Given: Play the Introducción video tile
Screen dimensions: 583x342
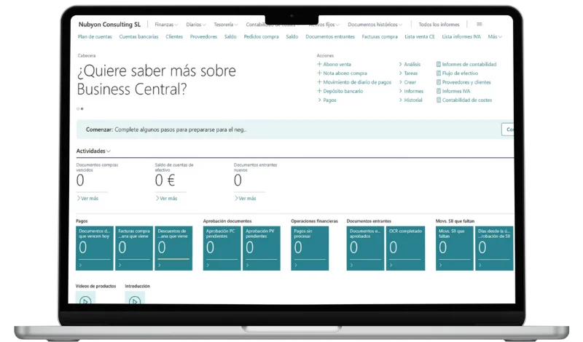Looking at the screenshot, I should click(x=135, y=298).
